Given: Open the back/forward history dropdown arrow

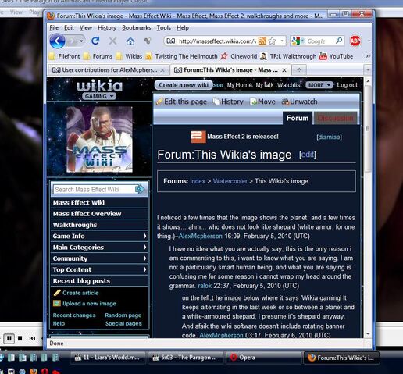Looking at the screenshot, I should coord(81,41).
